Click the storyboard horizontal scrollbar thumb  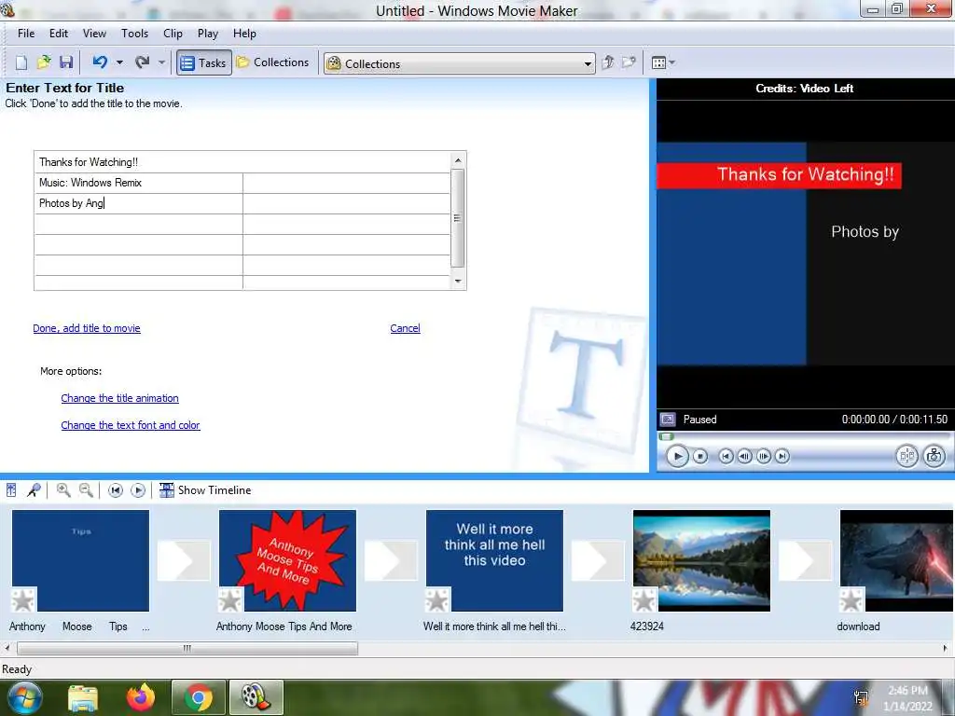(x=187, y=649)
